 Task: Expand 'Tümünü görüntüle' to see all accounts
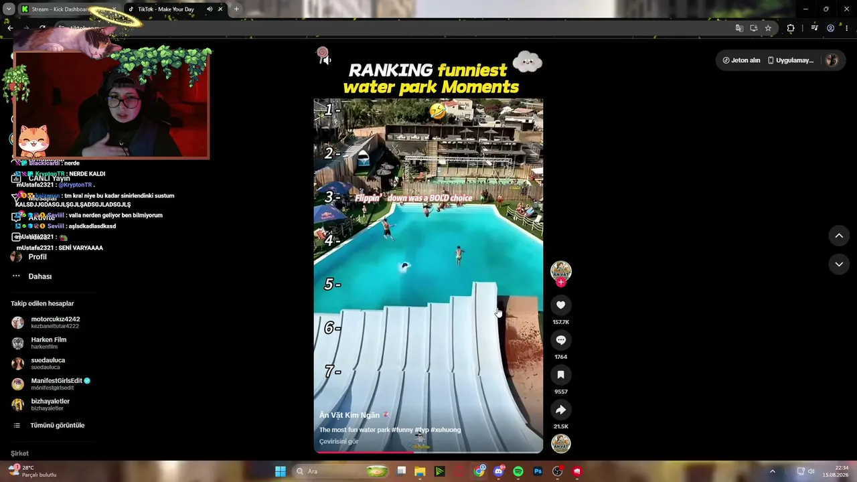(50, 426)
